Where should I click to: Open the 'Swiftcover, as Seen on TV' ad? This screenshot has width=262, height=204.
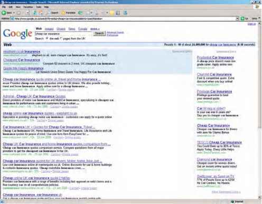[x=216, y=176]
